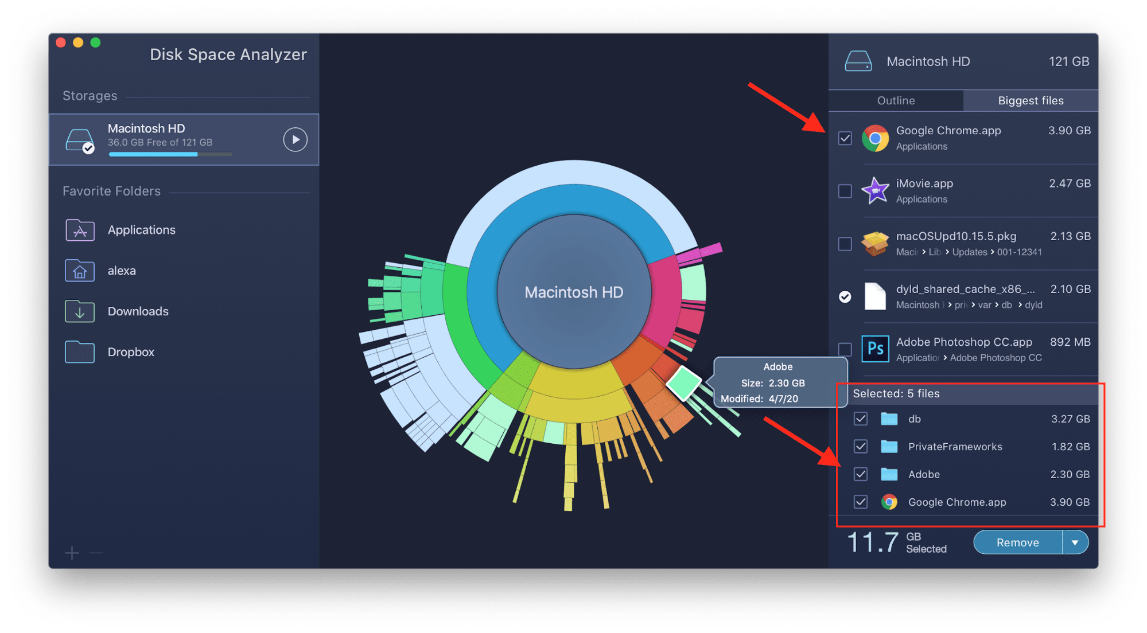This screenshot has height=633, width=1147.
Task: Click the Adobe folder icon in Selected list
Action: click(x=889, y=474)
